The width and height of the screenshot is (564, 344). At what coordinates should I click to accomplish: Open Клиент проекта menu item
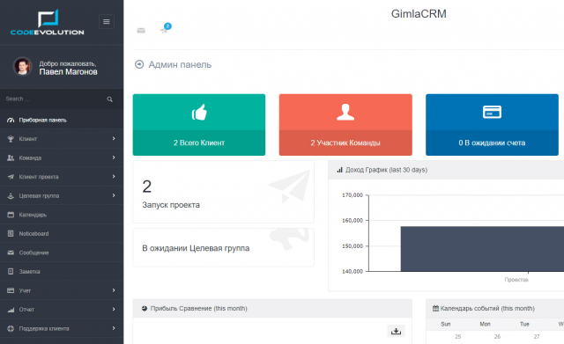point(62,177)
